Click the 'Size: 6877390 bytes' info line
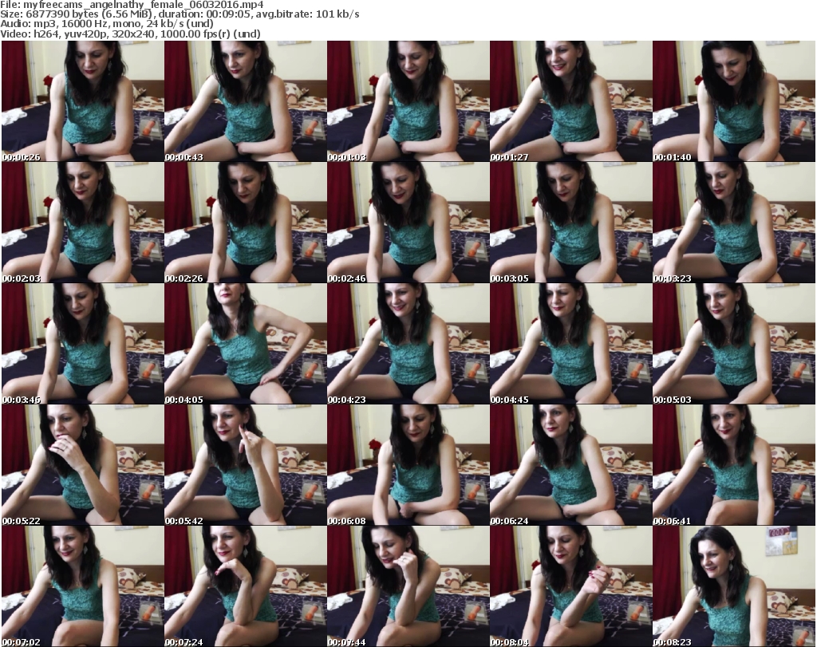Image resolution: width=817 pixels, height=647 pixels. pyautogui.click(x=180, y=14)
